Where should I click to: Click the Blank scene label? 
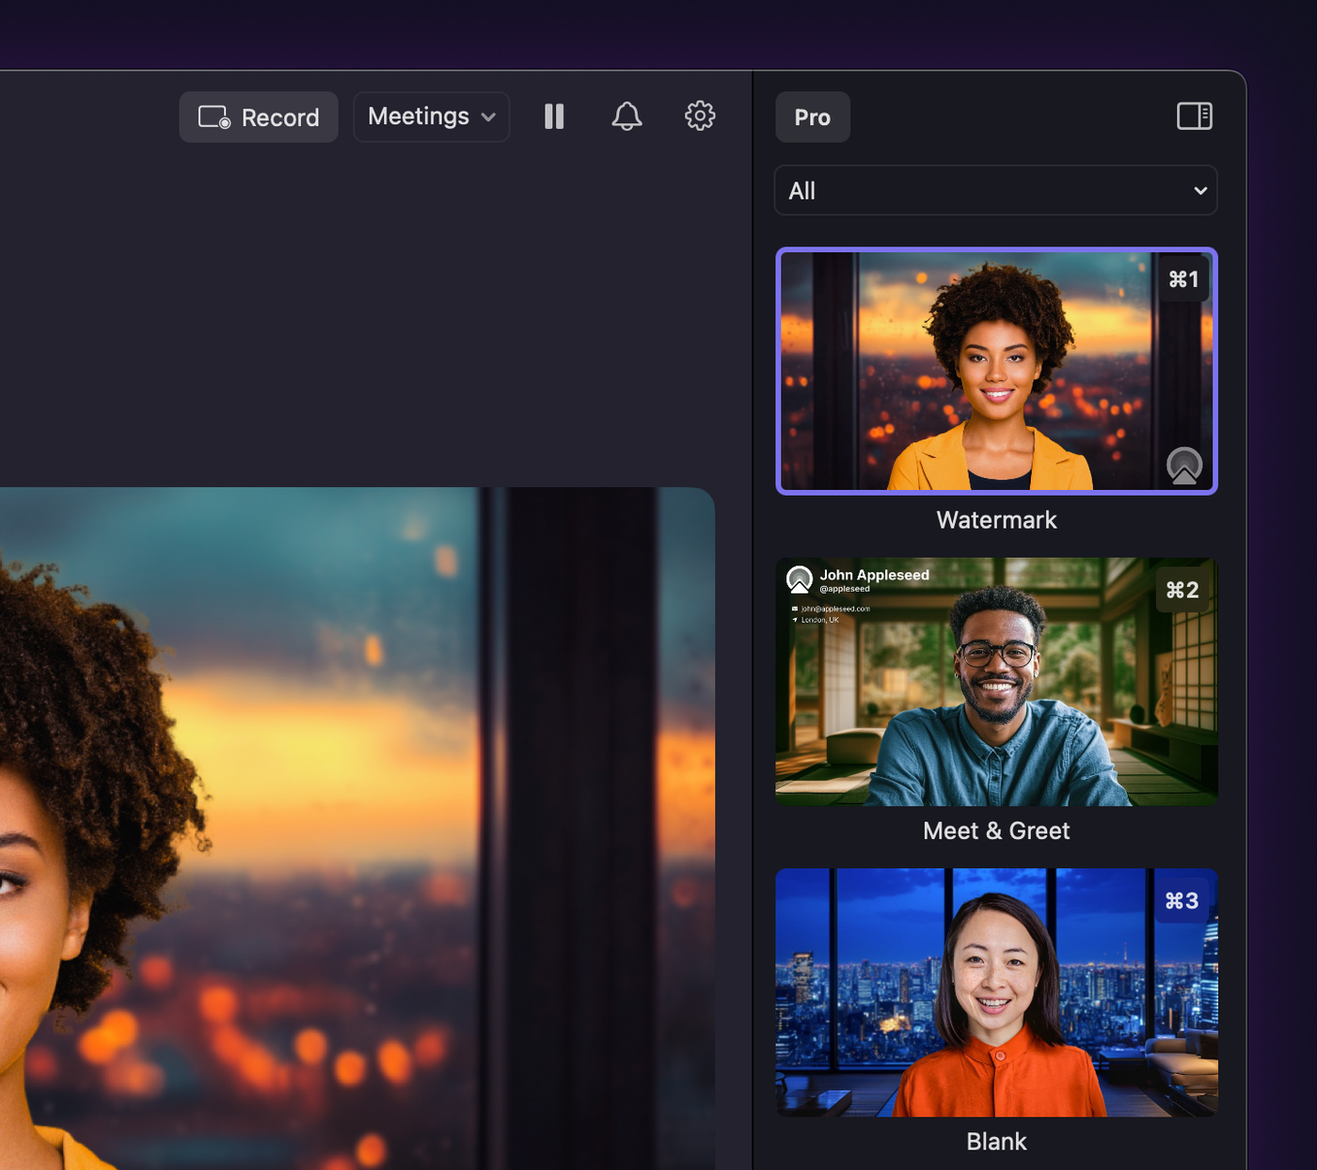coord(996,1141)
